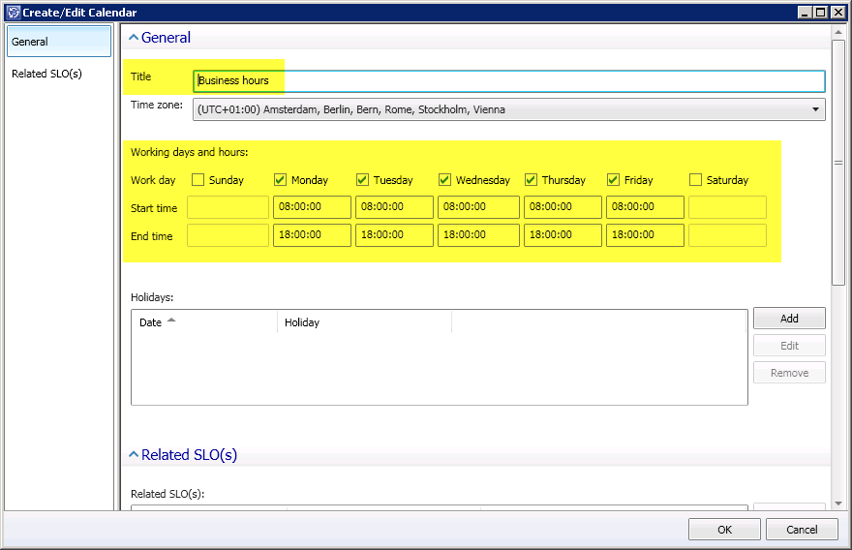Click the vertical scrollbar down arrow

838,504
